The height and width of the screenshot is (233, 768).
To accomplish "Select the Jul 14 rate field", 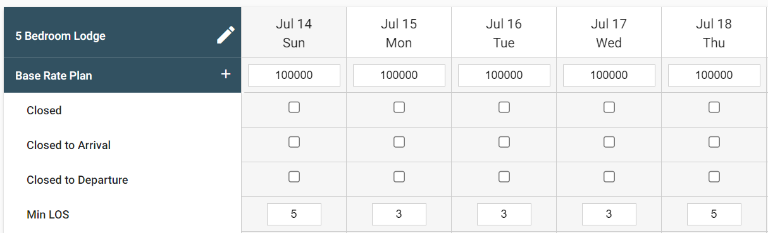I will click(294, 75).
